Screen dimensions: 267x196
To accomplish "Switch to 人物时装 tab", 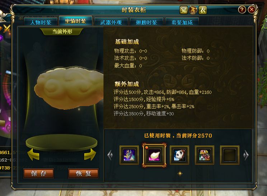I will coord(41,22).
